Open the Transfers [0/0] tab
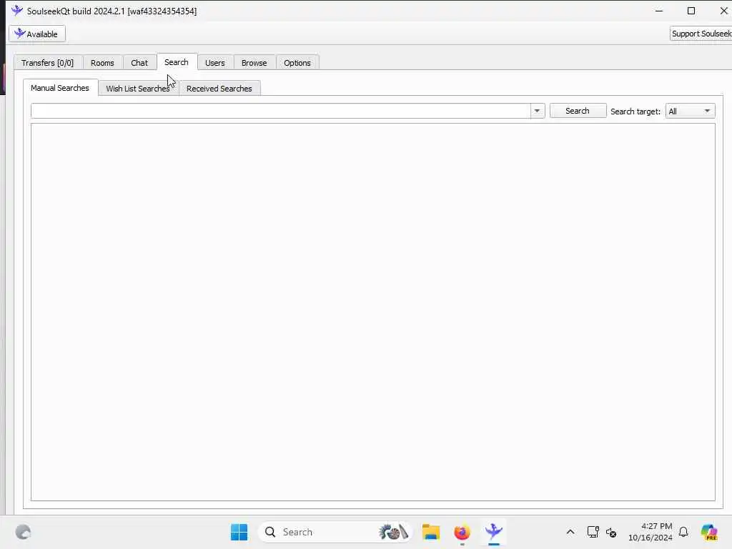 pyautogui.click(x=48, y=63)
